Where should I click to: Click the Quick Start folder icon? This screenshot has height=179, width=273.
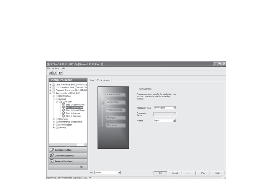[x=60, y=102]
